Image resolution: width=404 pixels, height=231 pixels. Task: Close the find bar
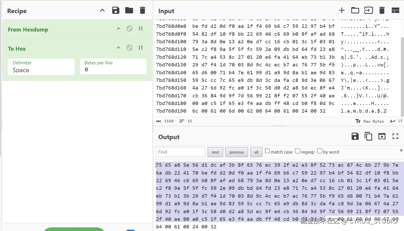click(401, 150)
